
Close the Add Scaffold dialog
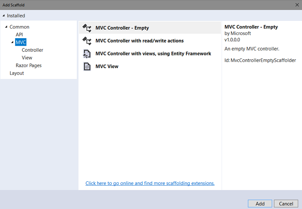[x=297, y=5]
